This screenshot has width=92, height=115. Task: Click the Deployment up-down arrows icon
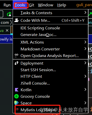coord(16,63)
